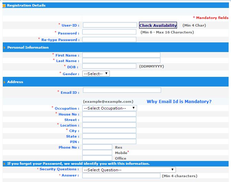Click the Email ID input field
231x182 pixels.
pyautogui.click(x=122, y=90)
